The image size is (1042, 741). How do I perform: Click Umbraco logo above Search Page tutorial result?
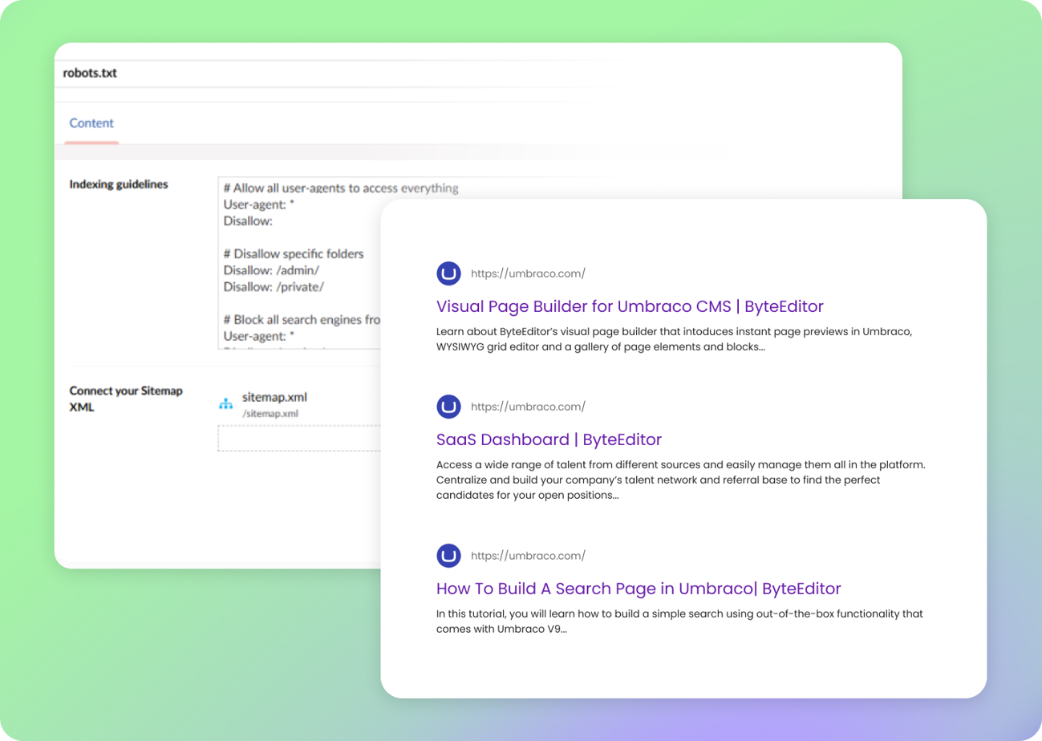449,556
